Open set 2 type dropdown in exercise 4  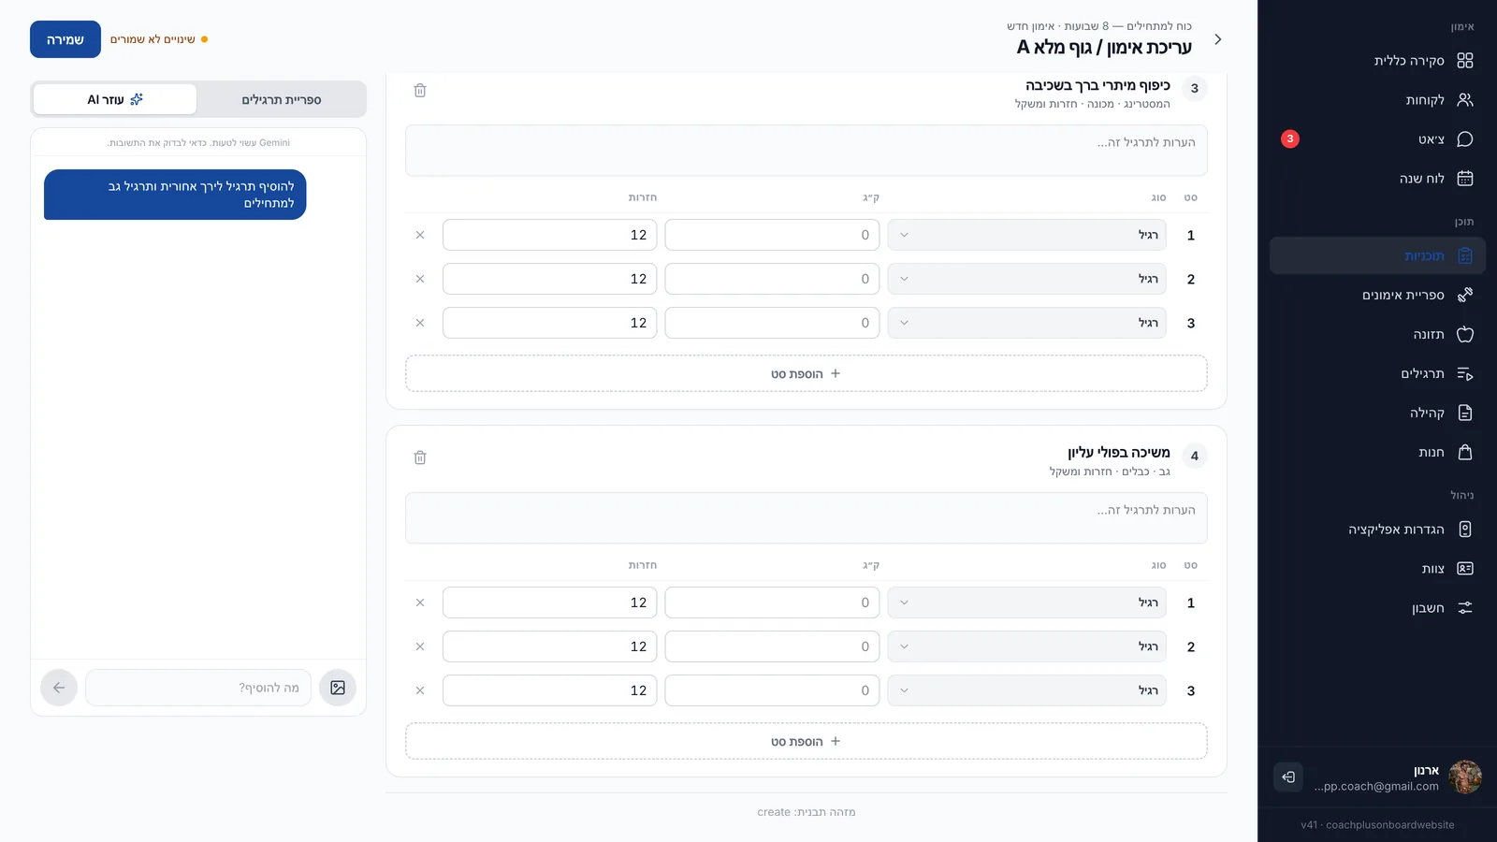point(1026,646)
